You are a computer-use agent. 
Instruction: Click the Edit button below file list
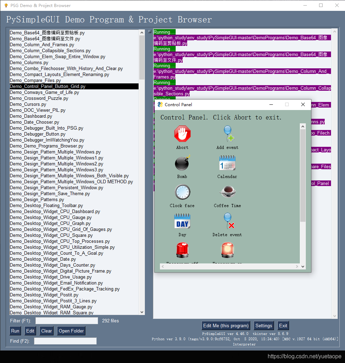[x=30, y=331]
